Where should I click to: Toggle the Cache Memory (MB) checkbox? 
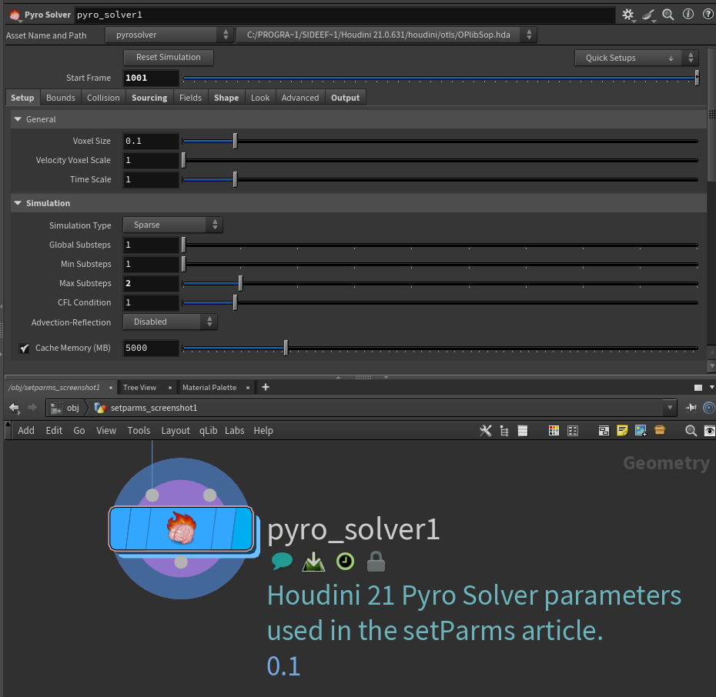point(24,348)
